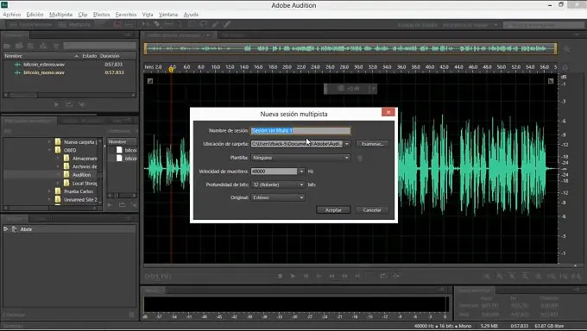The image size is (587, 331).
Task: Open the Vista menu
Action: point(148,14)
